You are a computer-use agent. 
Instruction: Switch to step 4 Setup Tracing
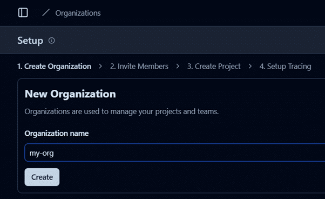pos(286,67)
